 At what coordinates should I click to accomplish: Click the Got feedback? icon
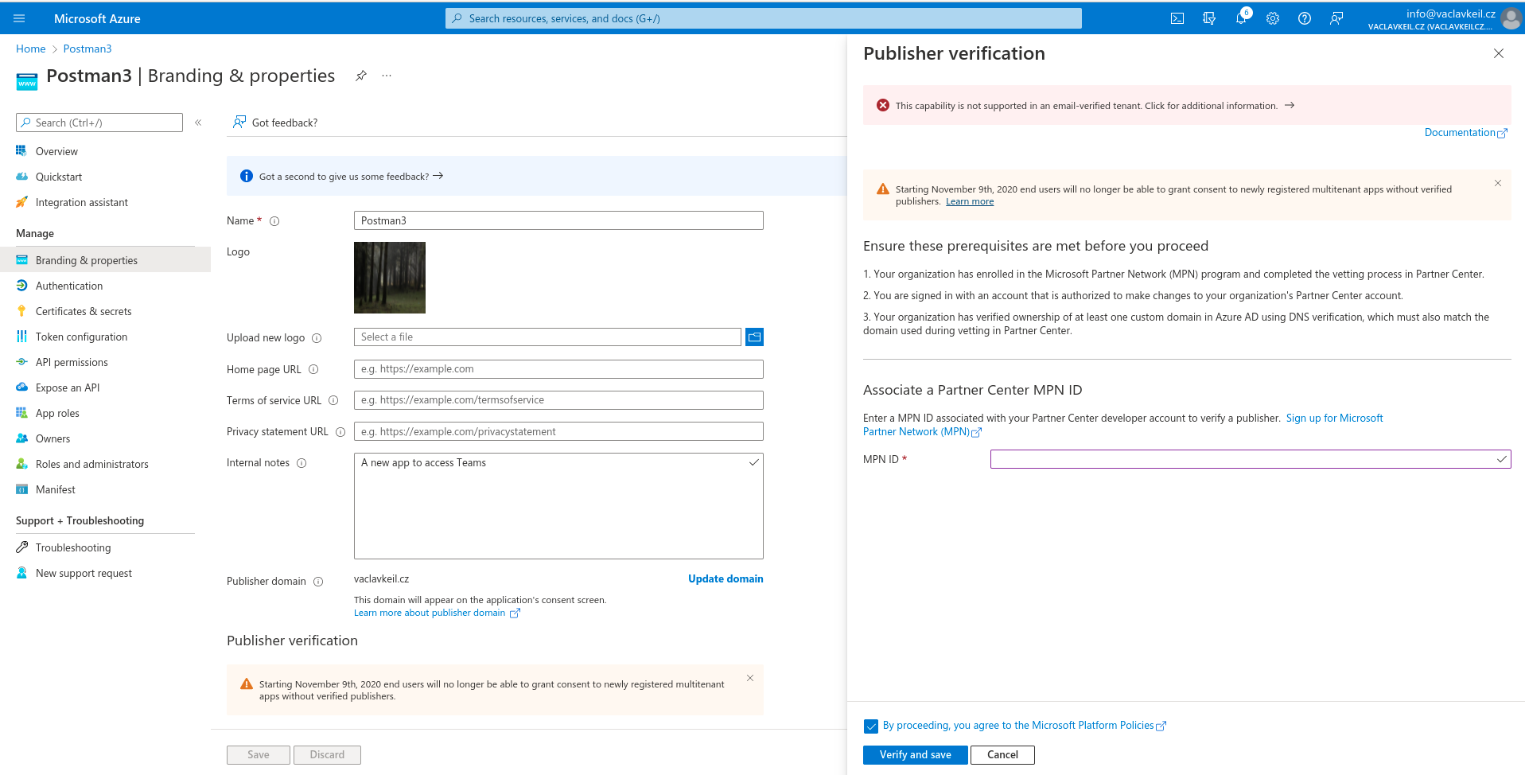tap(239, 123)
